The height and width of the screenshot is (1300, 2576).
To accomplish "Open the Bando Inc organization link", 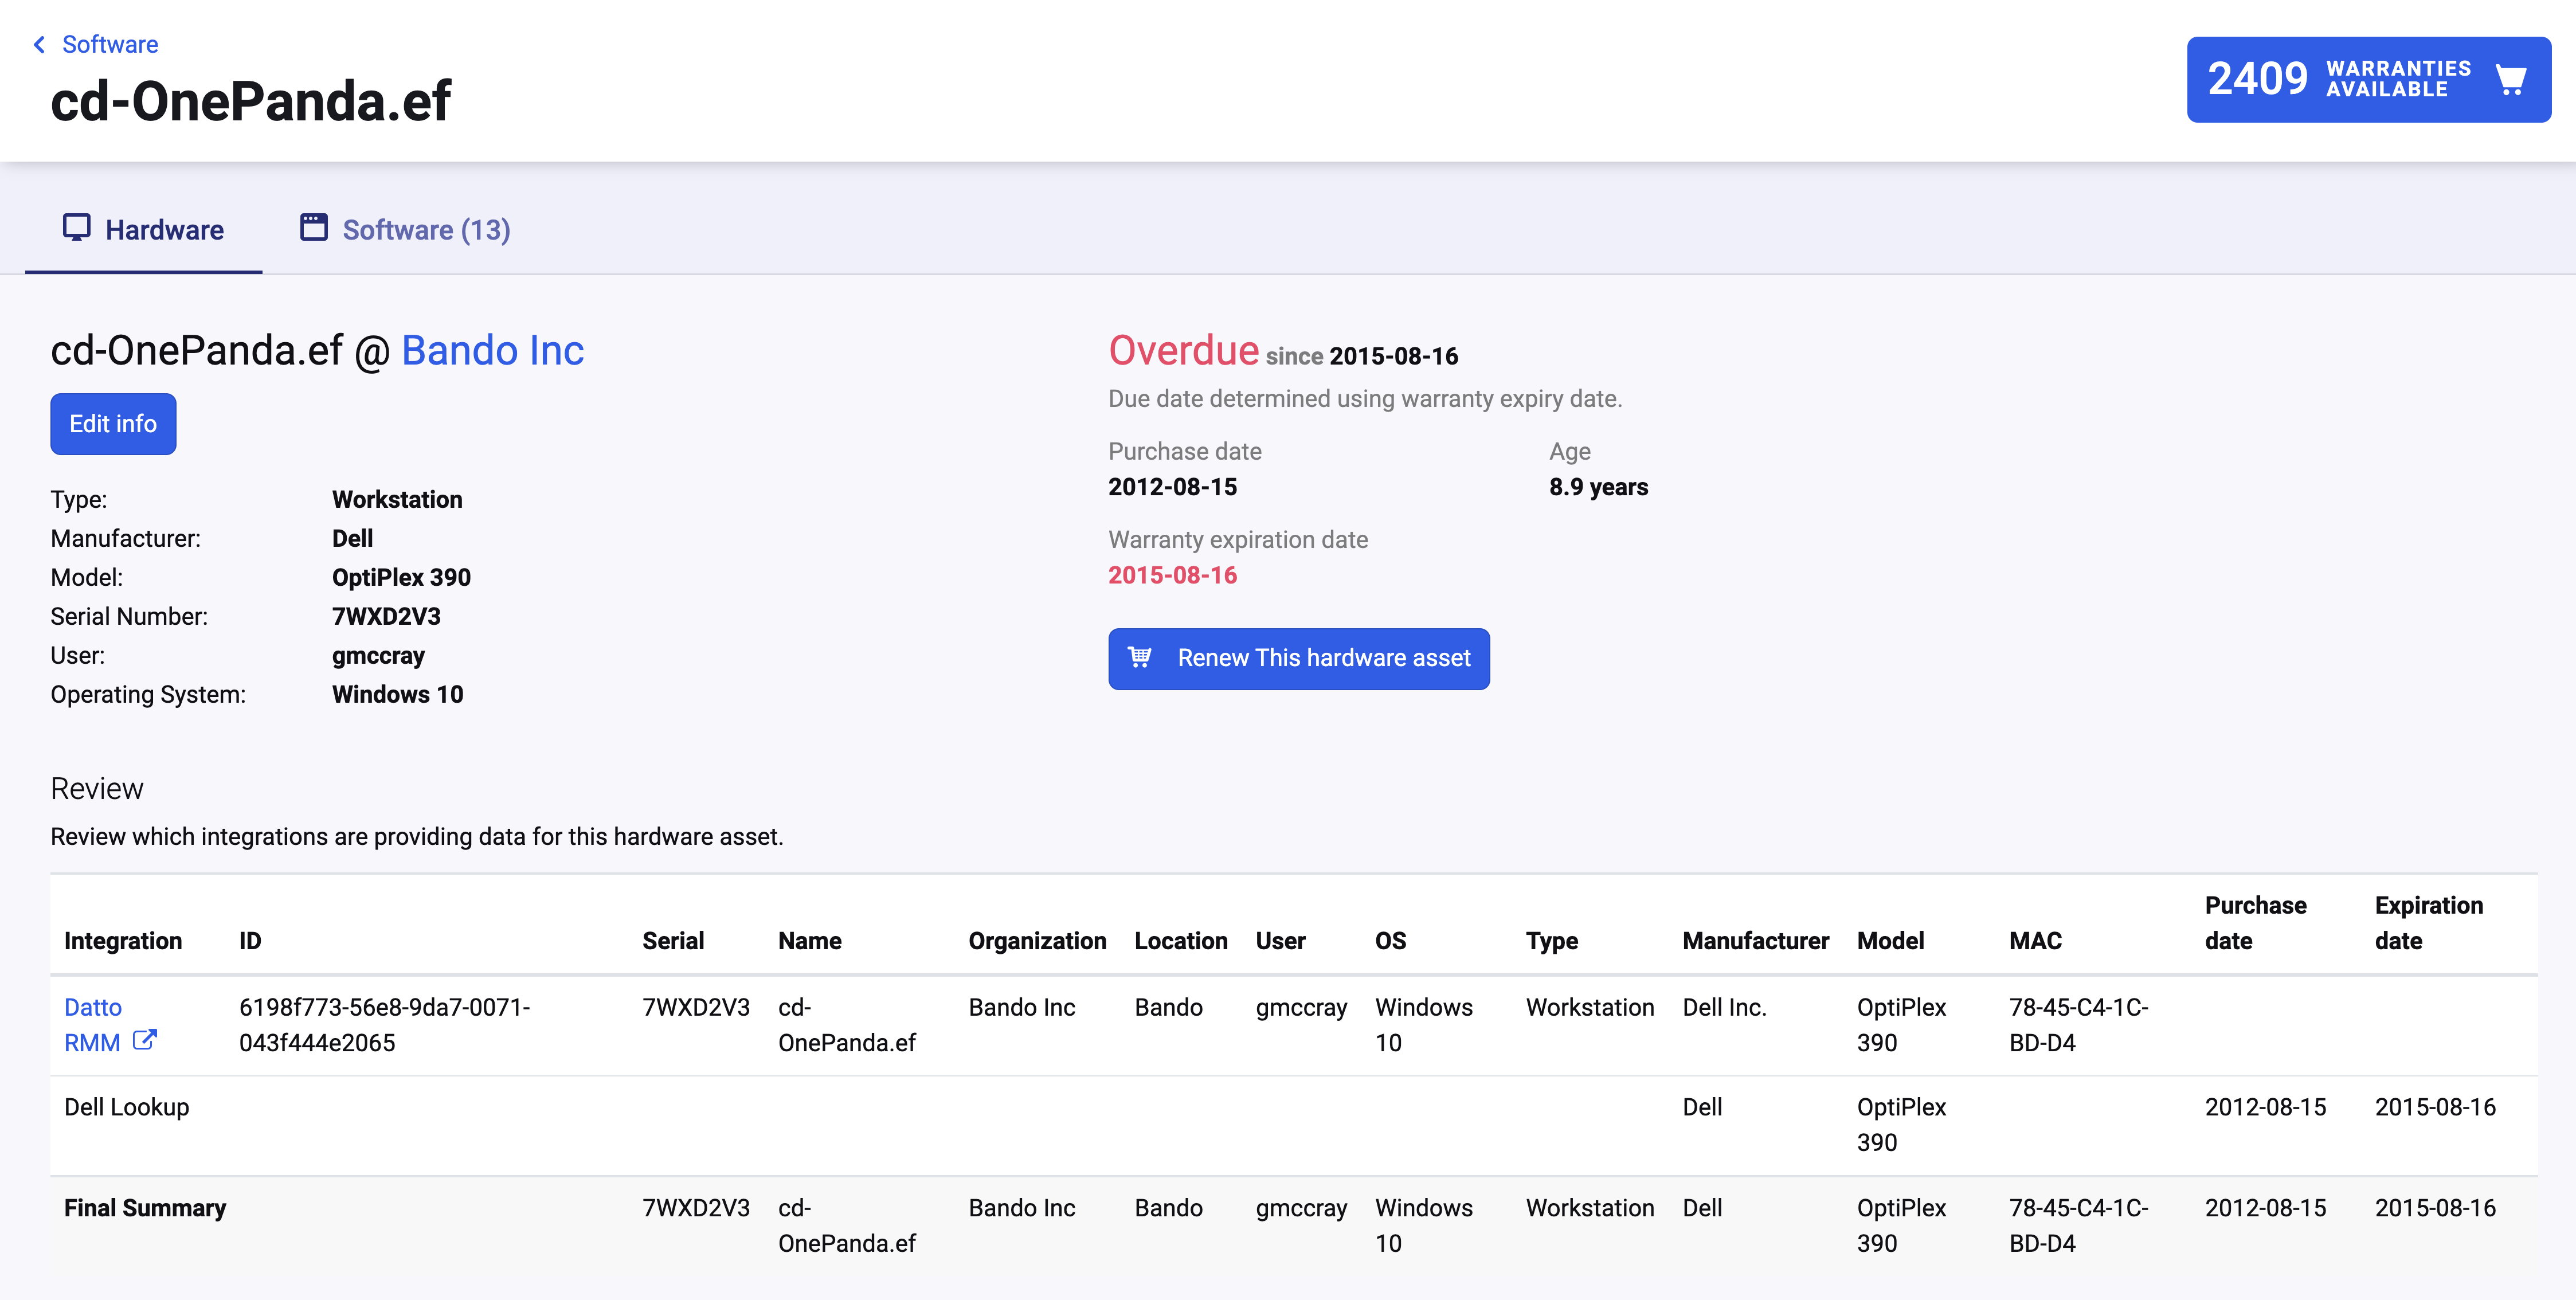I will pos(492,350).
